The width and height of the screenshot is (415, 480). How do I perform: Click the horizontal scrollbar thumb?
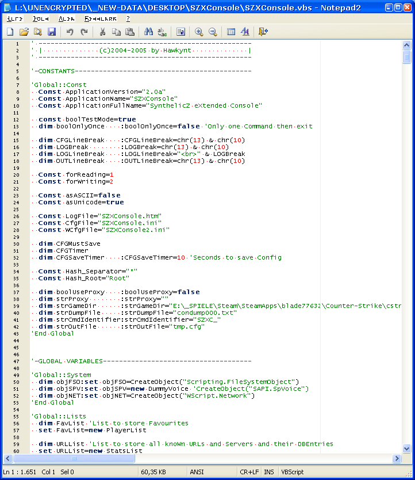[74, 458]
